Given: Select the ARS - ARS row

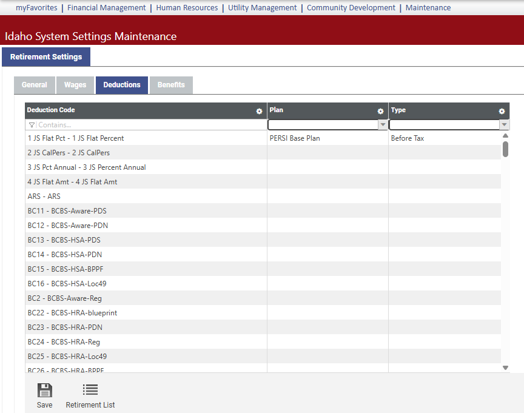Looking at the screenshot, I should point(263,196).
